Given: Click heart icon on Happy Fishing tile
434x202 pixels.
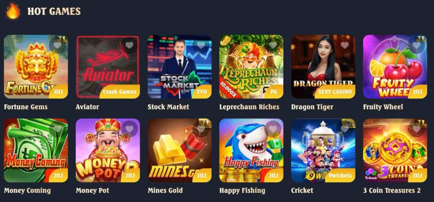Looking at the screenshot, I should [273, 129].
